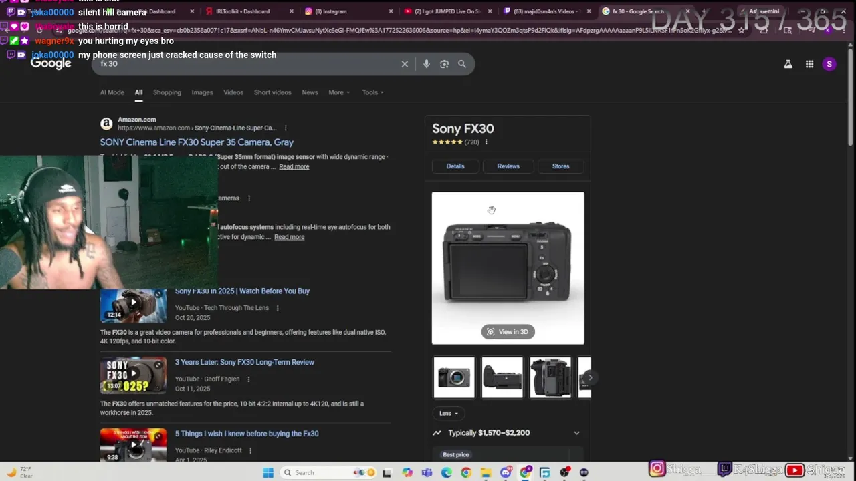Switch to majid0sm4n's Videos browser tab

546,11
